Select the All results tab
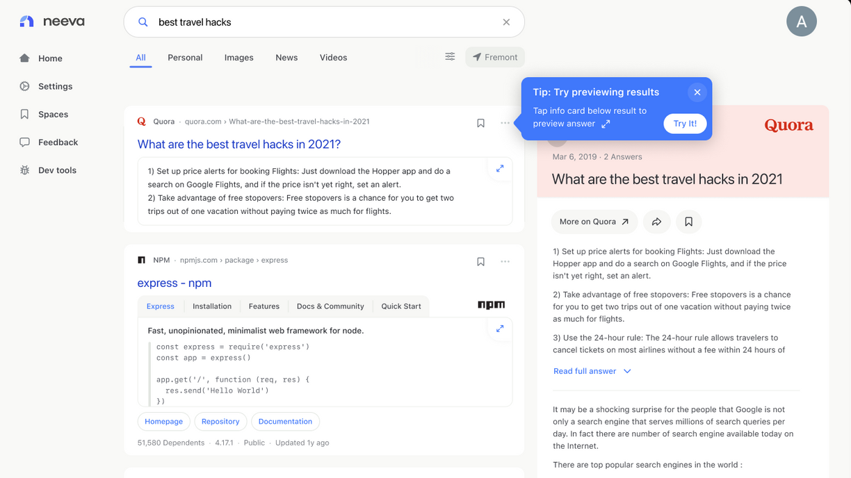The height and width of the screenshot is (478, 851). (140, 58)
